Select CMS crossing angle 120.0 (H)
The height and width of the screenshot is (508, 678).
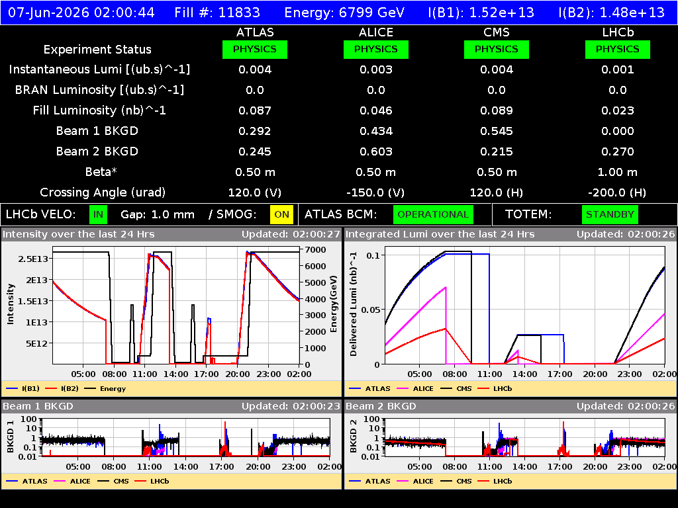point(497,192)
